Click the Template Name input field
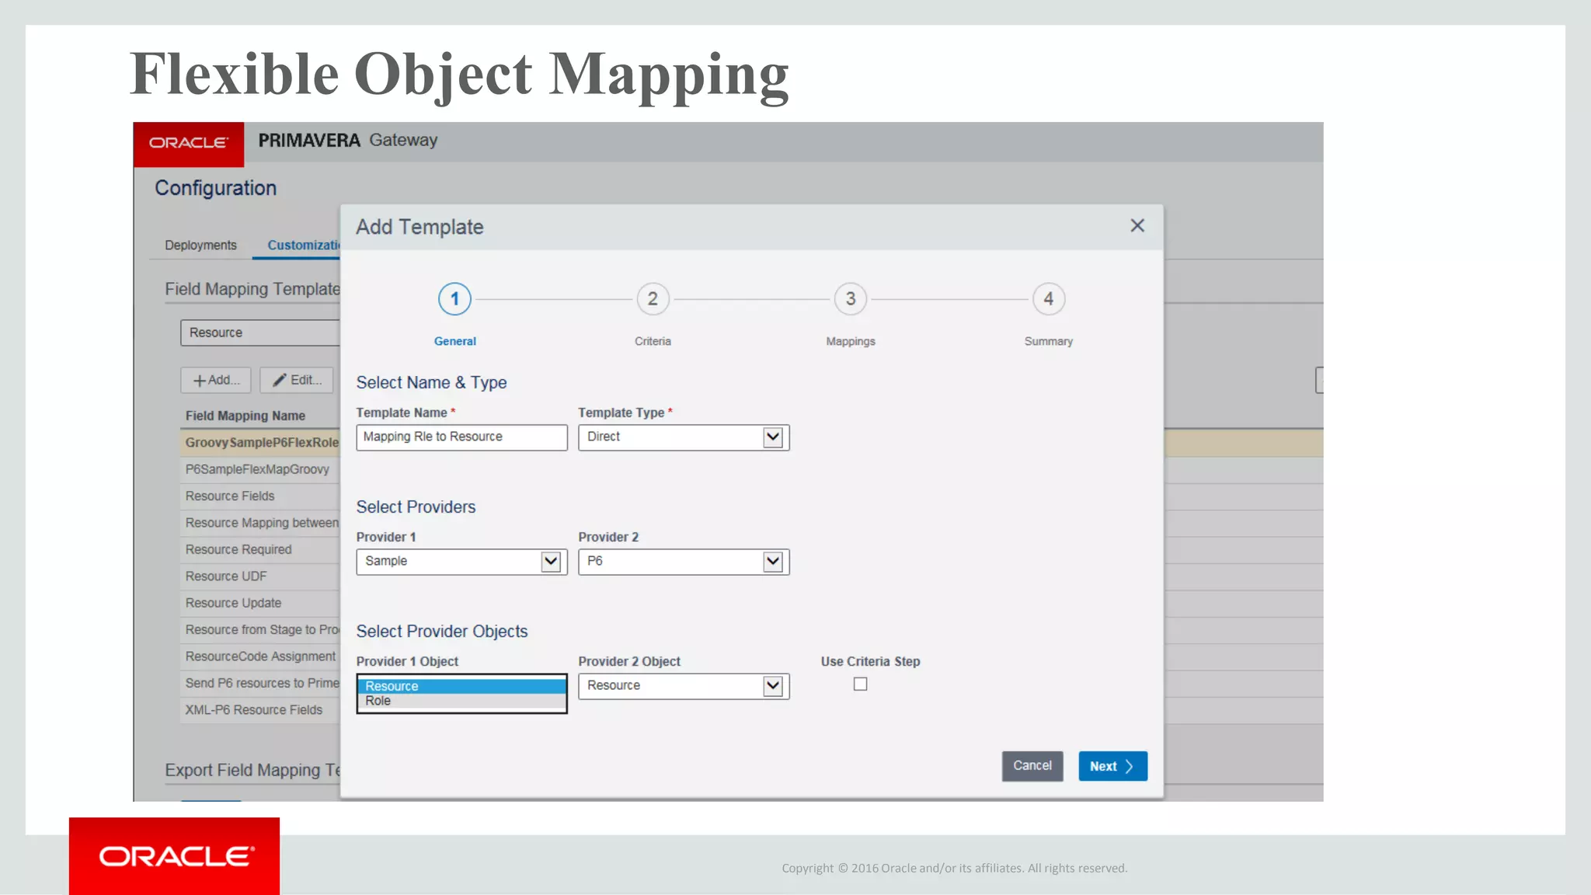This screenshot has width=1591, height=895. click(x=461, y=437)
